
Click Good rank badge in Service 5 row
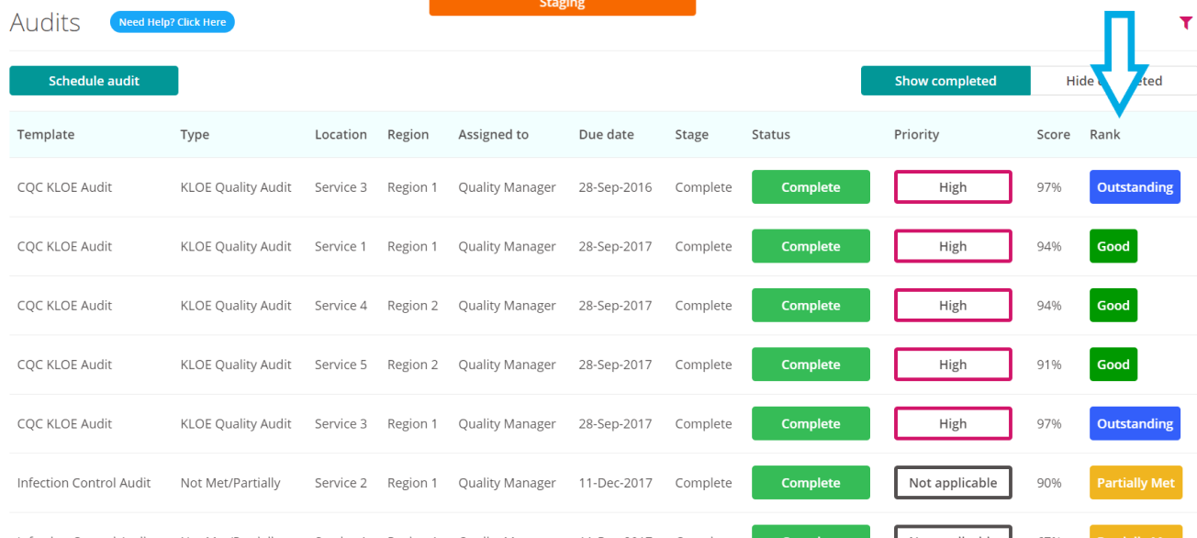[1113, 364]
